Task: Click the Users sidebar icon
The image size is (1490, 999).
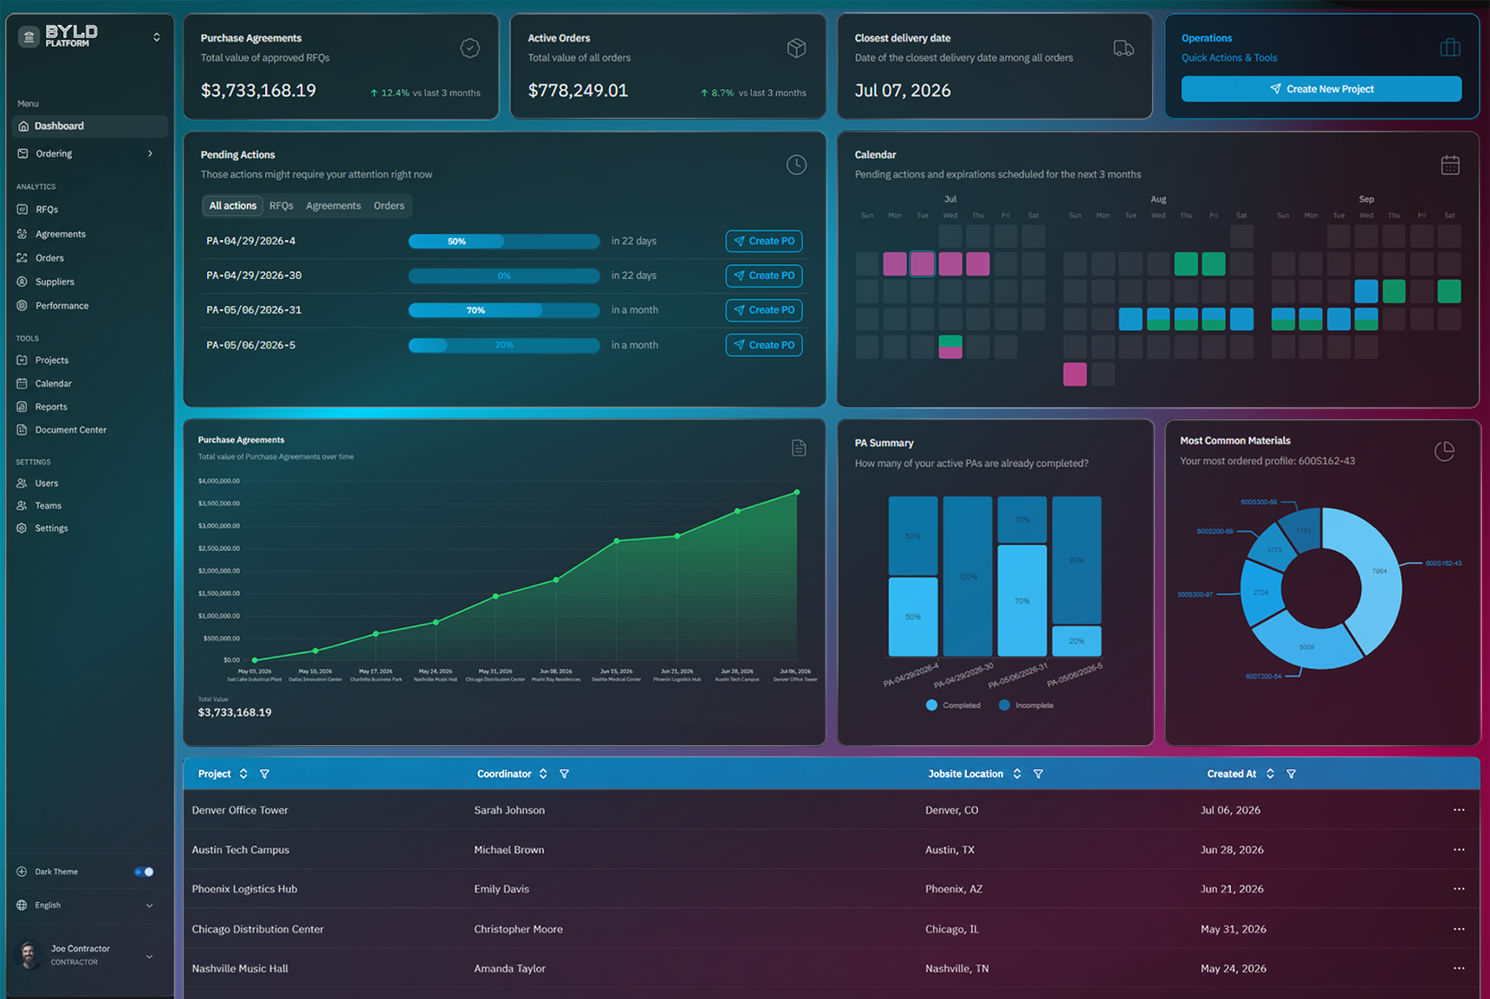Action: point(23,483)
